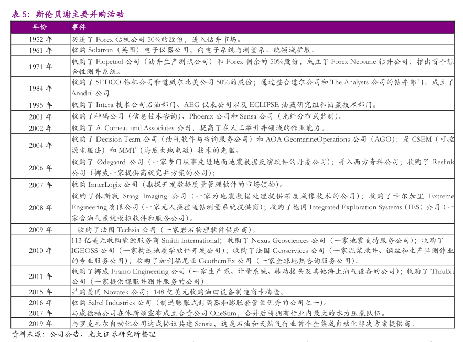
Task: Click the table title '表 5: 斯伦贝谢主要并购活动'
Action: (x=68, y=14)
